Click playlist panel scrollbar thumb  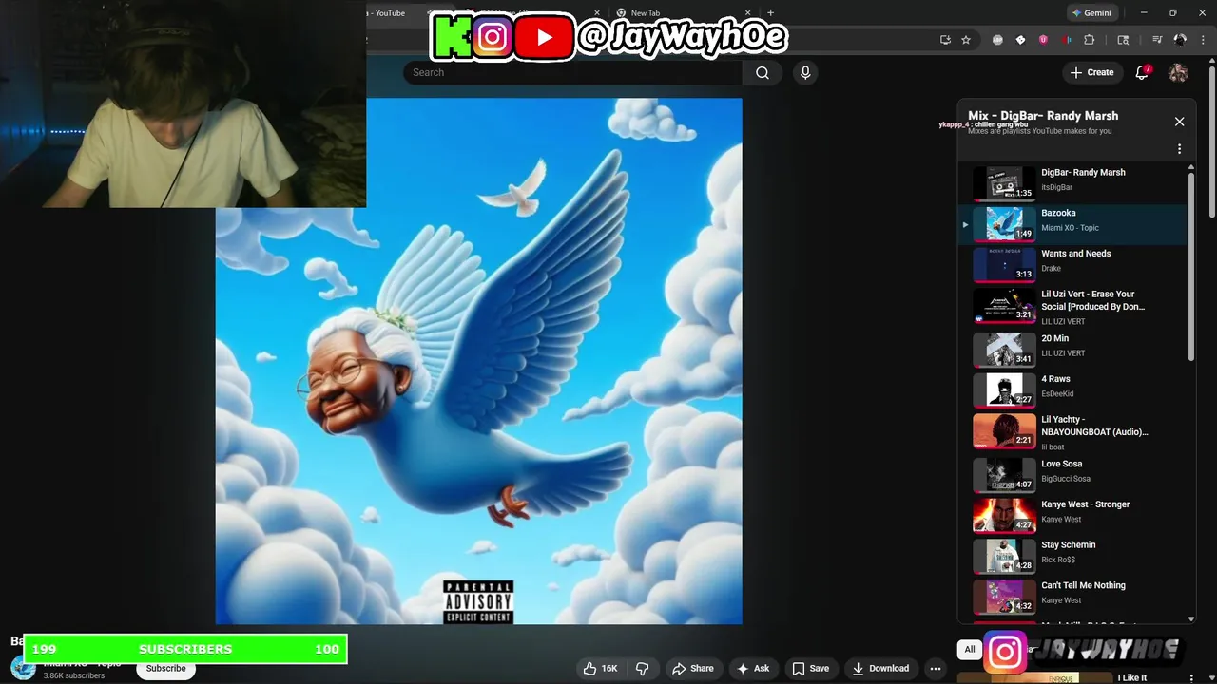(1191, 266)
